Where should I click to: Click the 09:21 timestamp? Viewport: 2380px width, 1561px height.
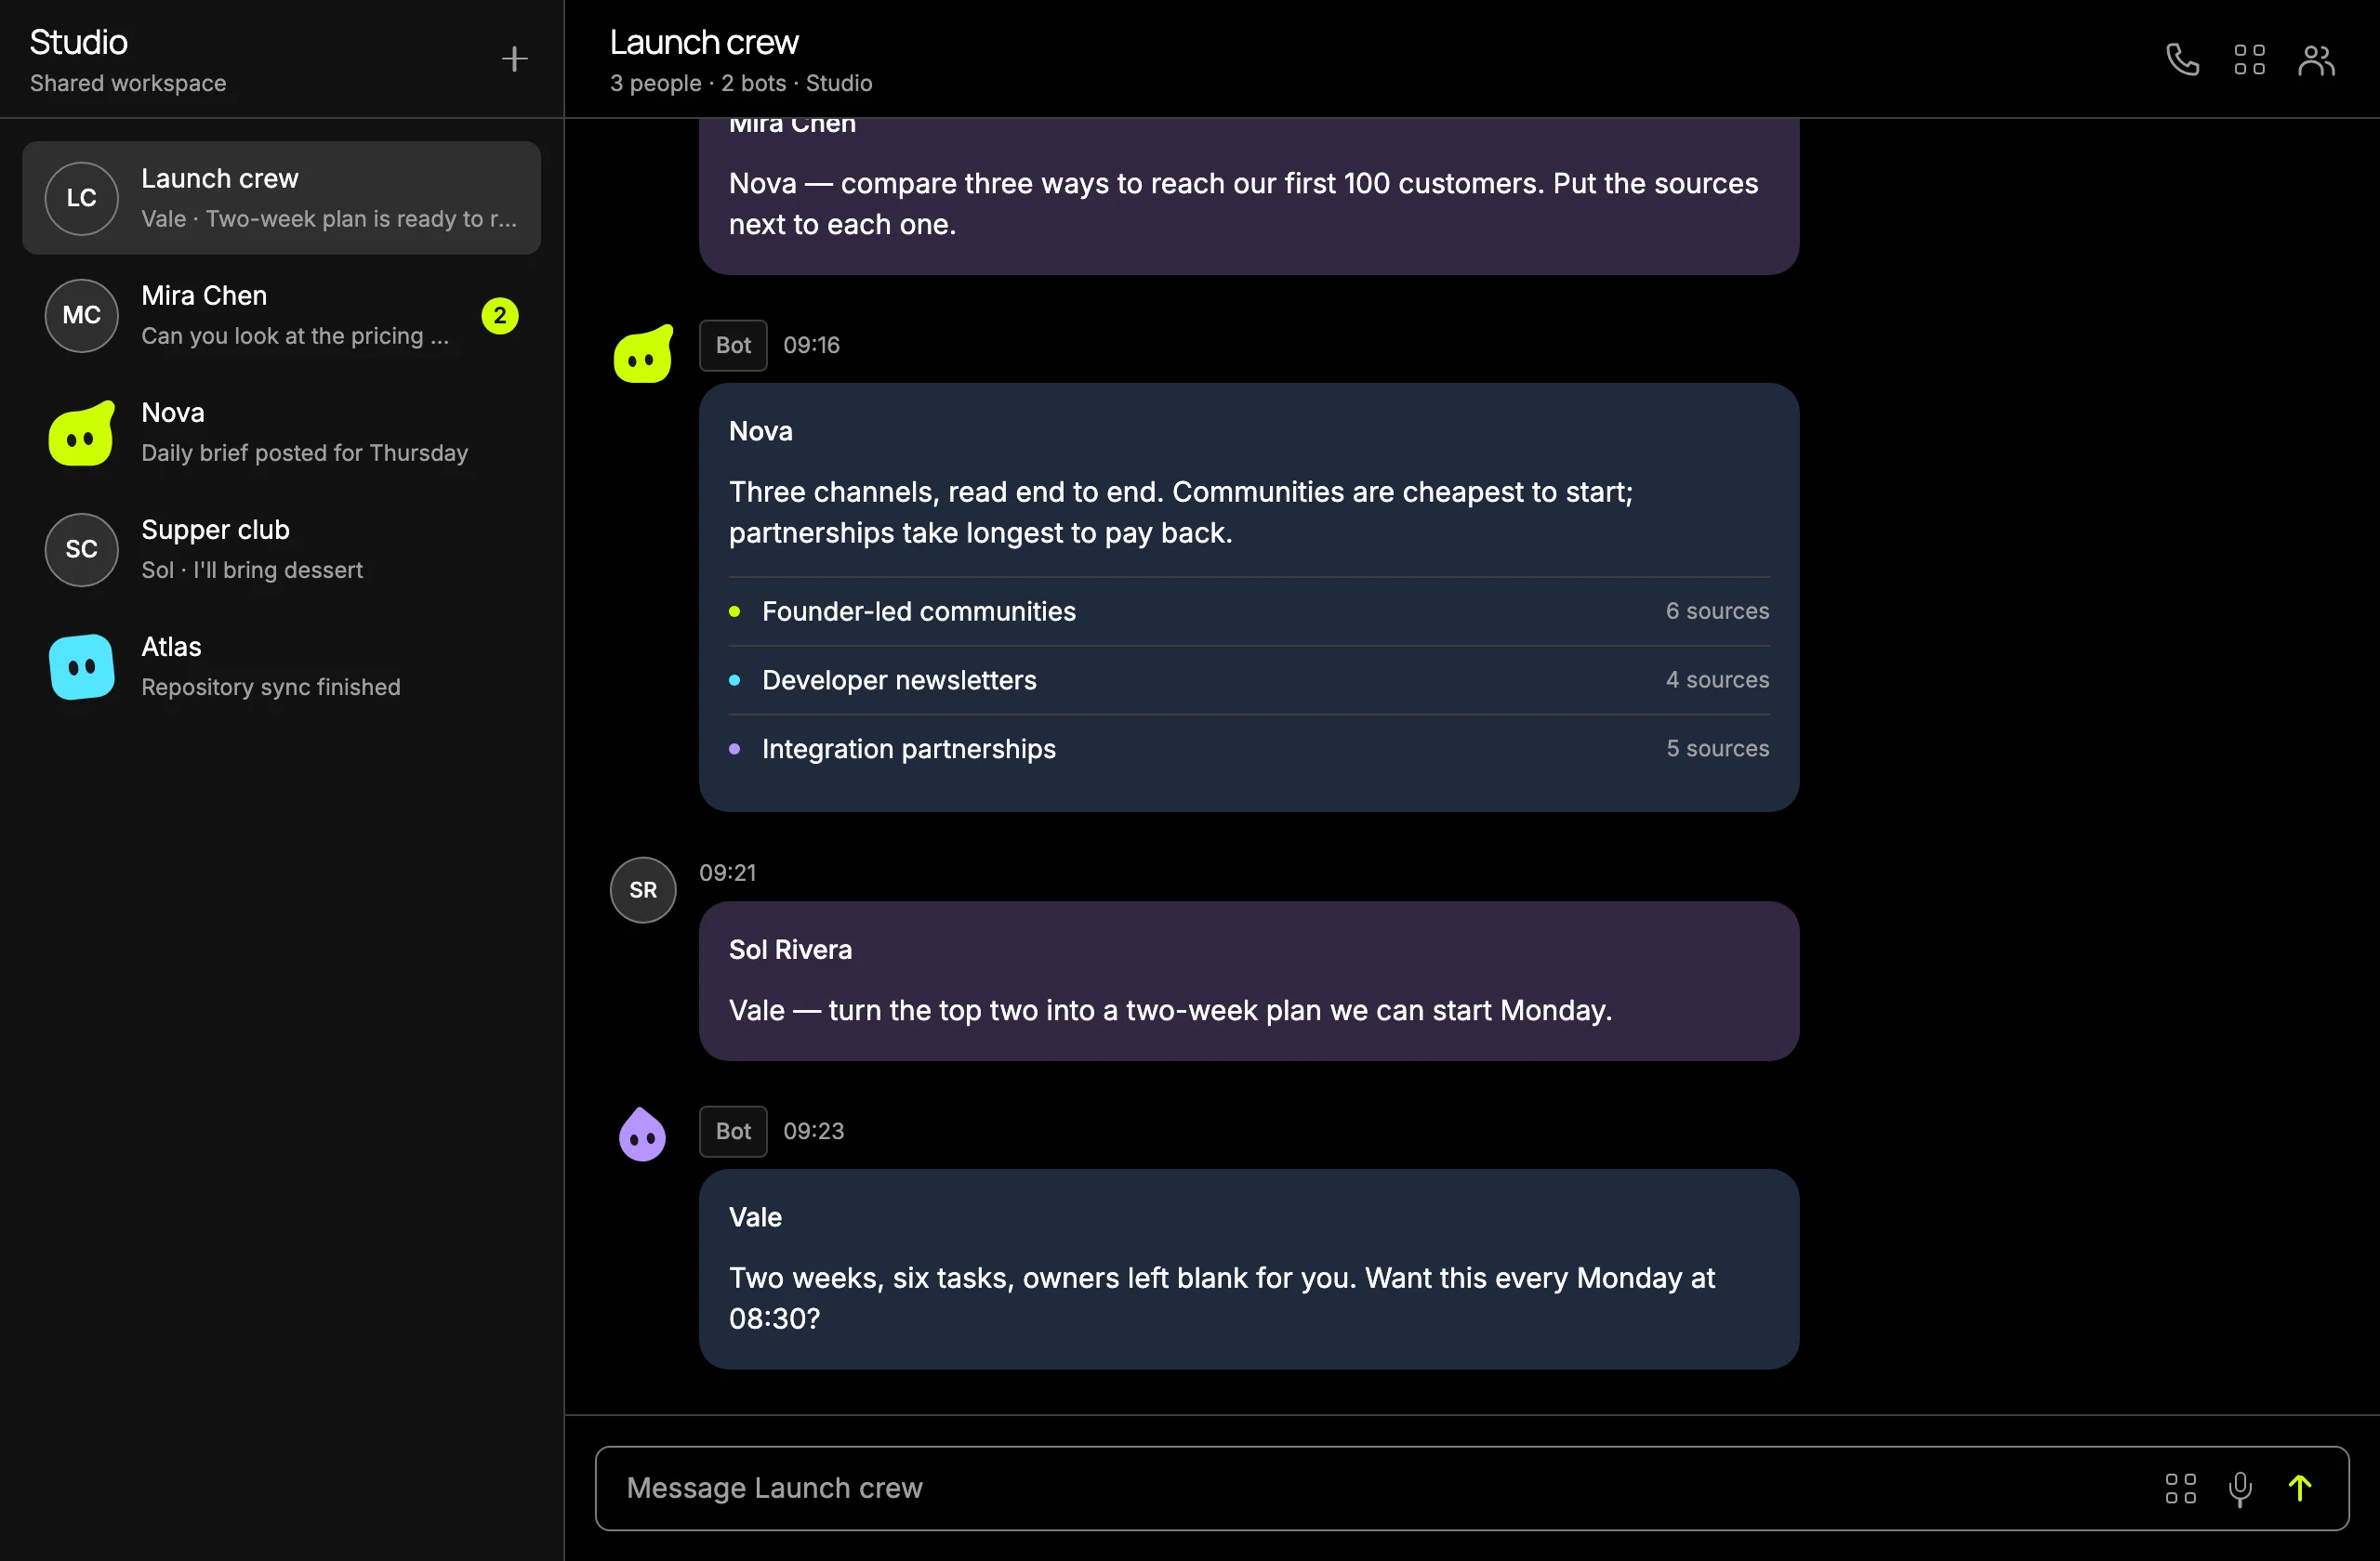tap(727, 872)
